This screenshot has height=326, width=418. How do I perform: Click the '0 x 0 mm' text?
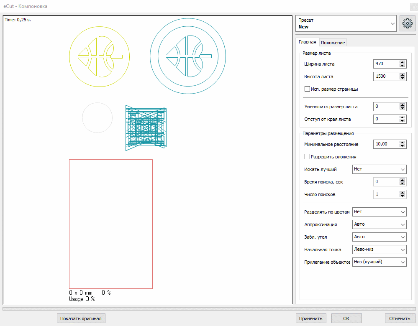pos(81,293)
